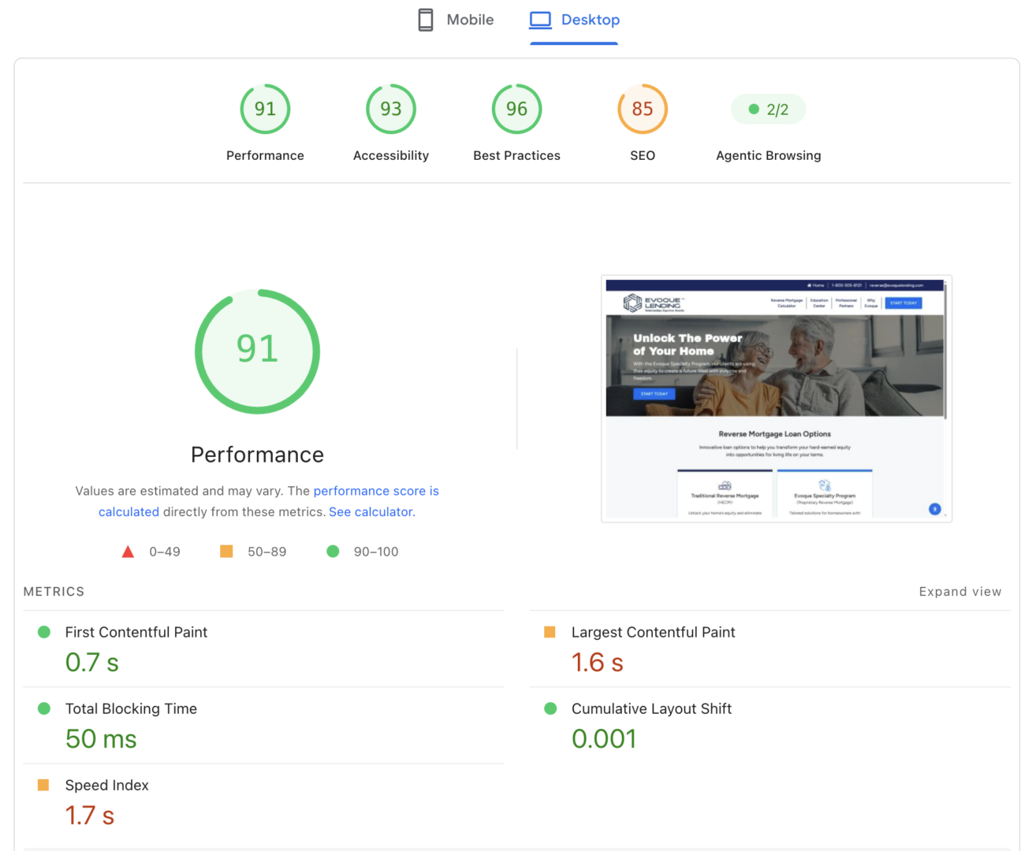Open the See calculator link
This screenshot has height=851, width=1036.
point(372,511)
